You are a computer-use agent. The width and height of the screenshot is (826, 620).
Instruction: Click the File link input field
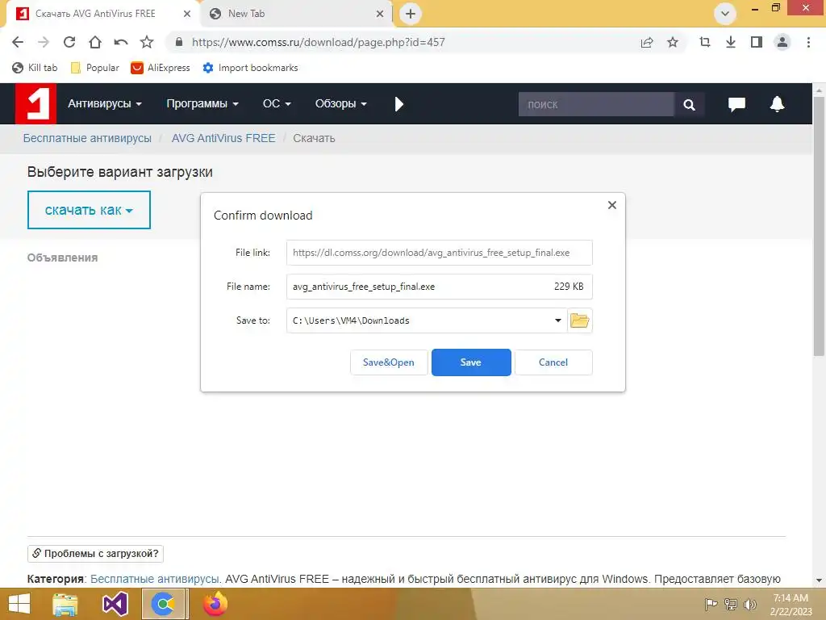coord(440,253)
